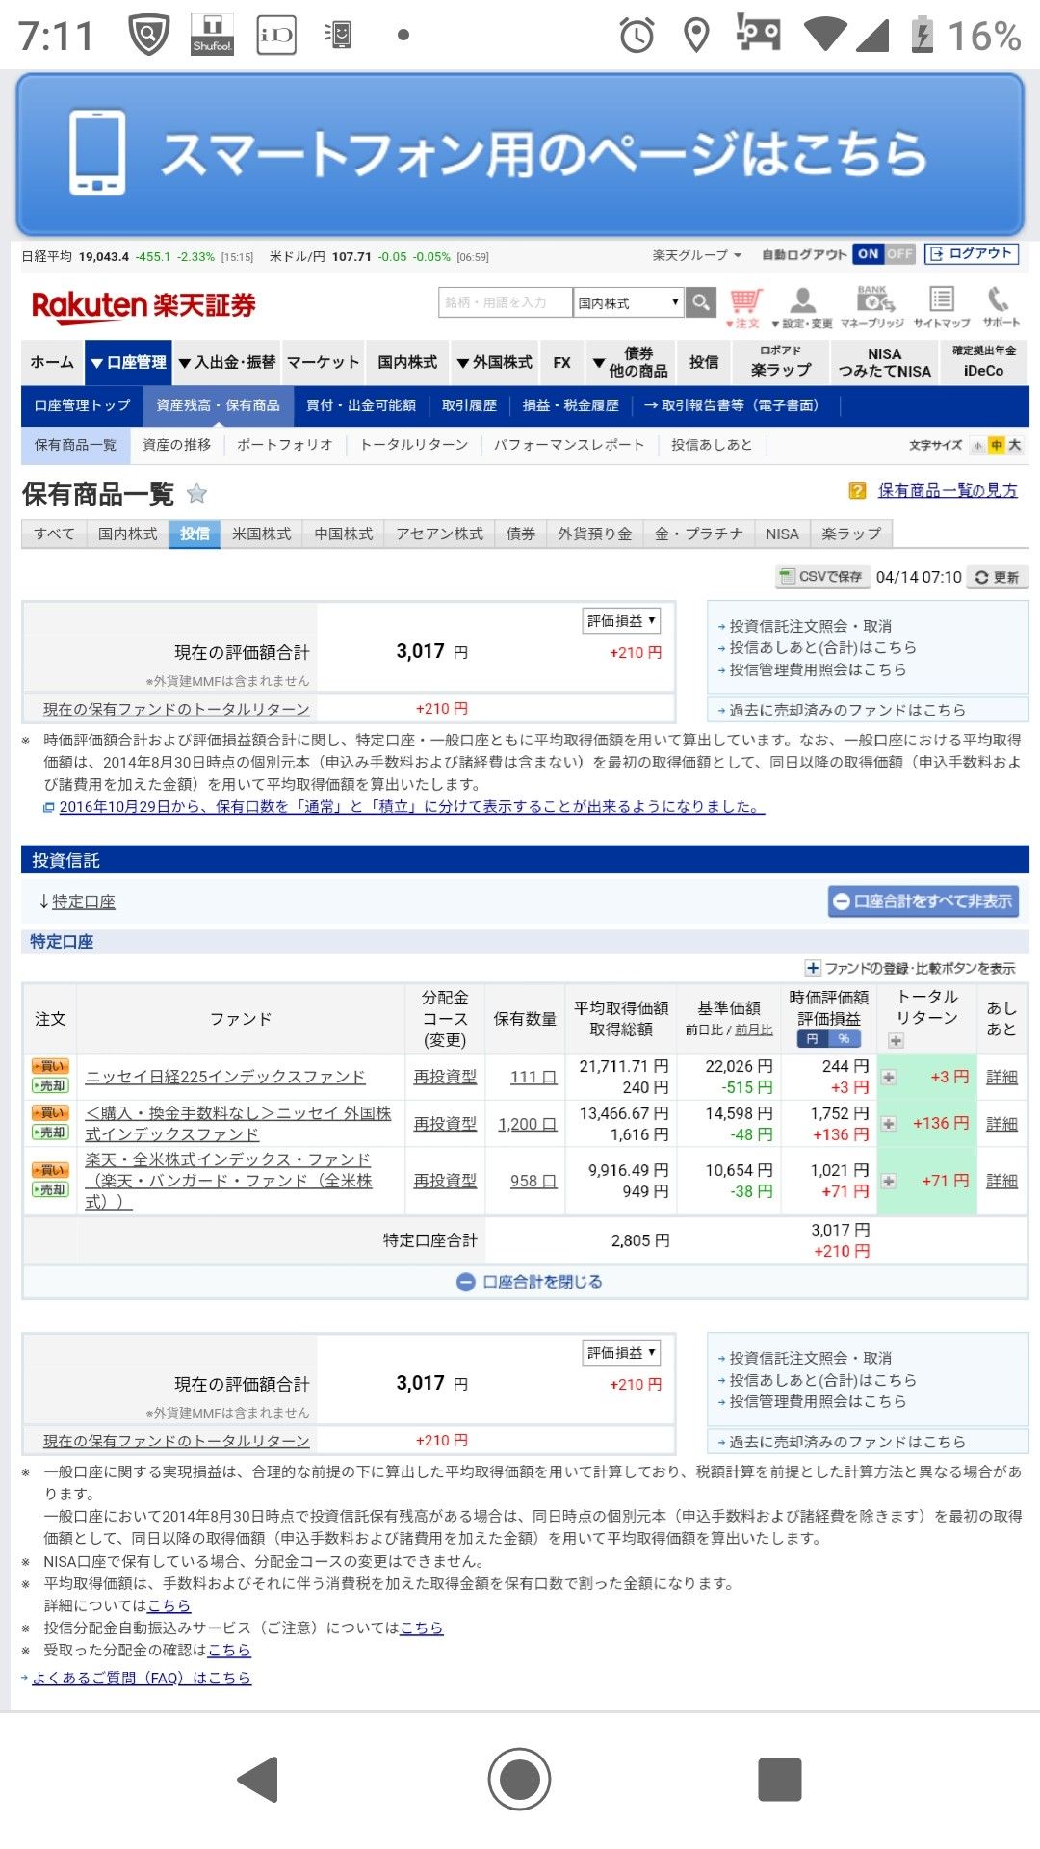Screen dimensions: 1040x1849
Task: Set text size to 大
Action: coord(1014,445)
